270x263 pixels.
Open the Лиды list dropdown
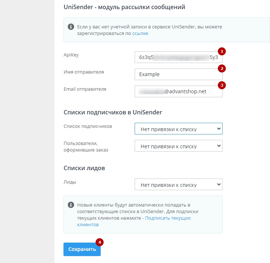[178, 185]
